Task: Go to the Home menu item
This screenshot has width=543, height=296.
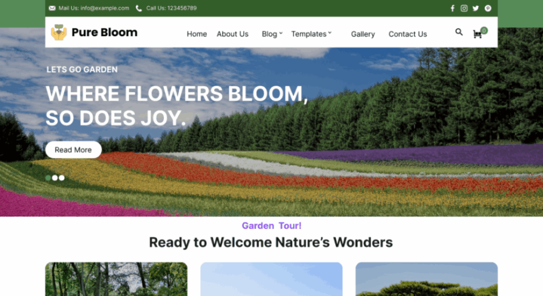Action: click(x=197, y=34)
